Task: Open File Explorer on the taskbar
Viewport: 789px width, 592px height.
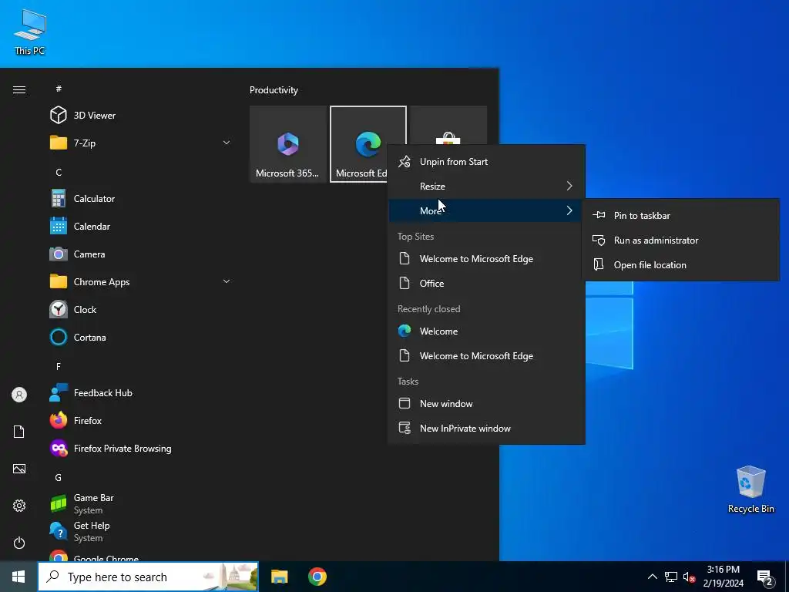Action: [279, 577]
